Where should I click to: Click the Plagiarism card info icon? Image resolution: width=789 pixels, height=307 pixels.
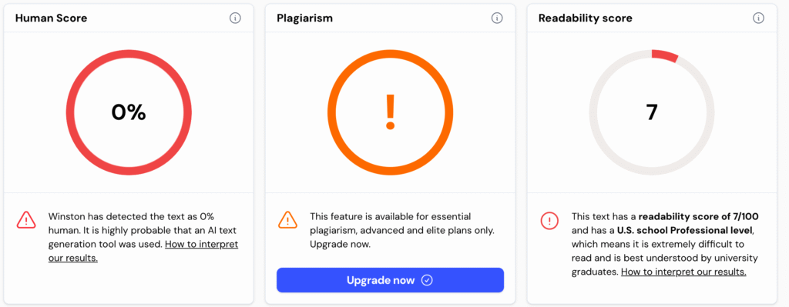[497, 18]
